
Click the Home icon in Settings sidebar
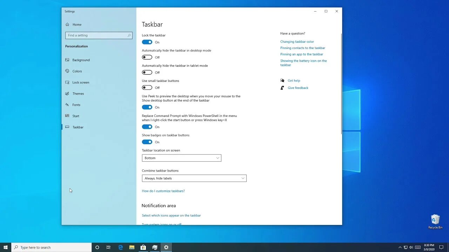tap(67, 24)
